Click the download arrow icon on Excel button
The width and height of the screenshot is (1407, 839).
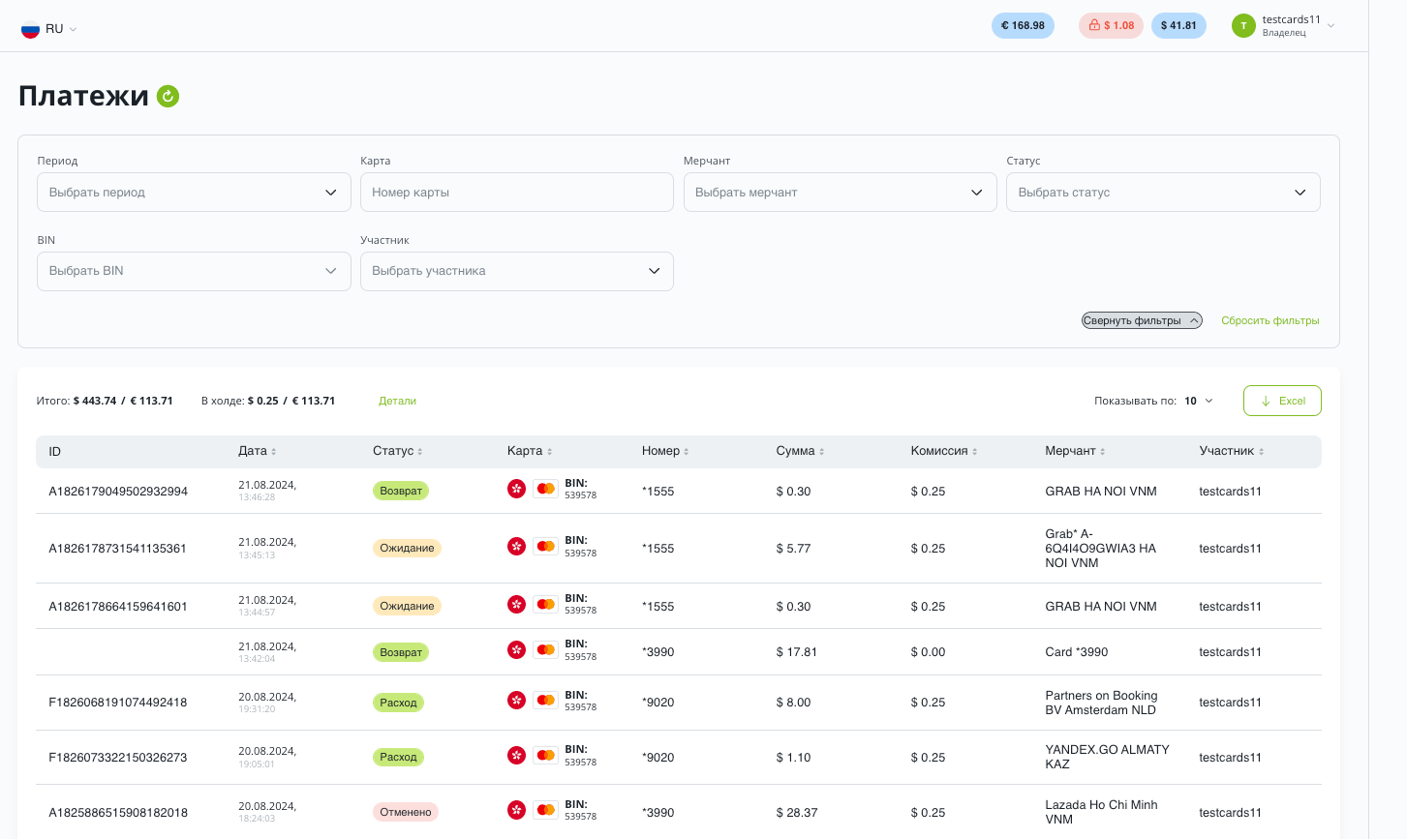[x=1266, y=401]
